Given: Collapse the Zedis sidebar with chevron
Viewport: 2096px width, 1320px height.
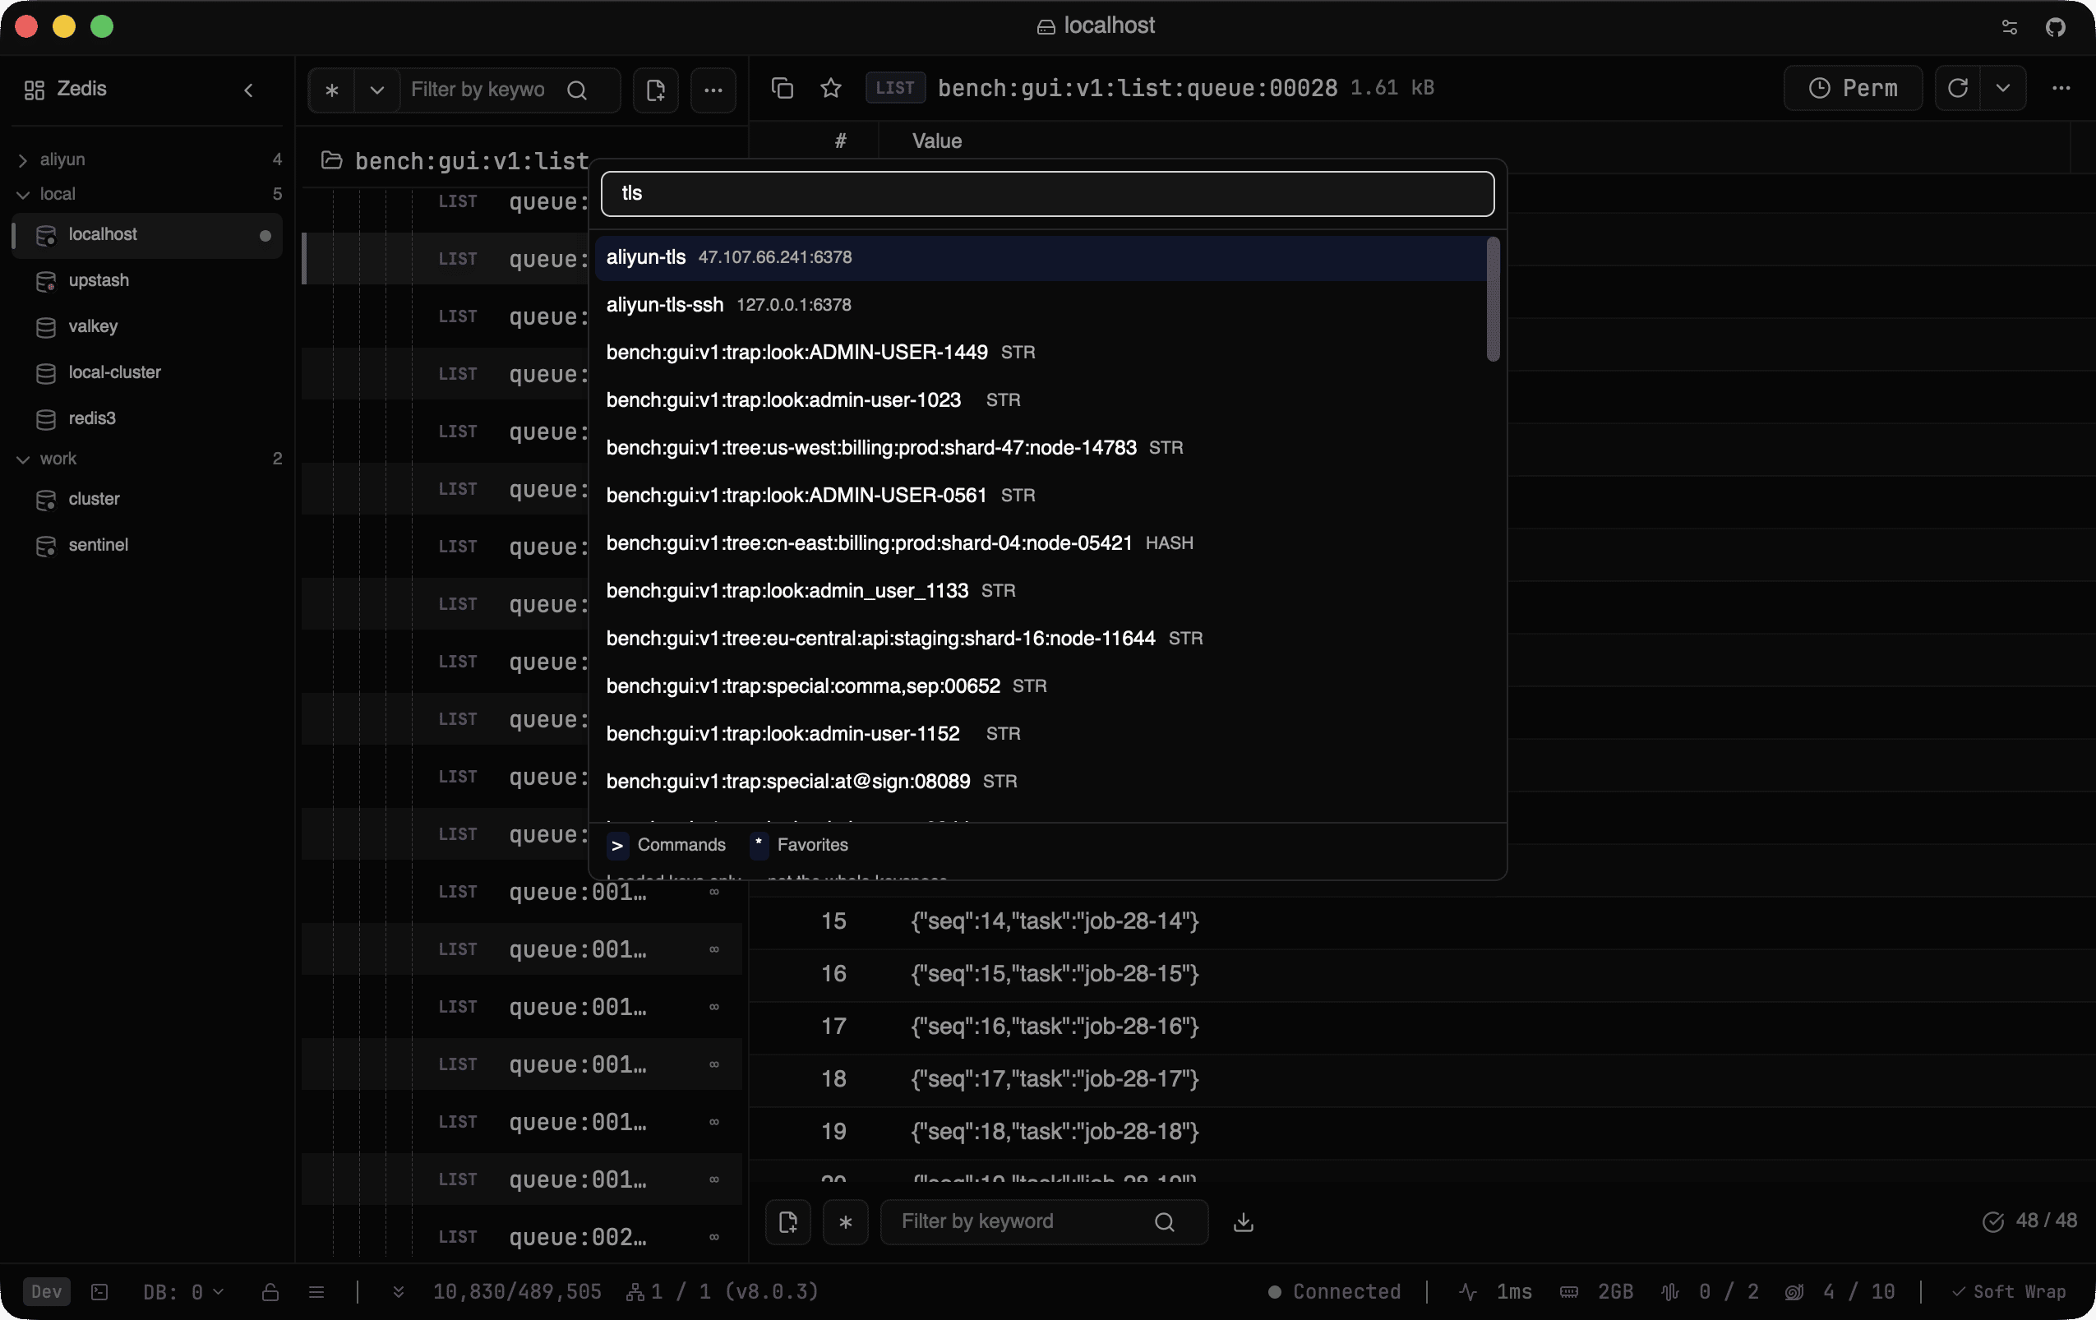Looking at the screenshot, I should [248, 90].
